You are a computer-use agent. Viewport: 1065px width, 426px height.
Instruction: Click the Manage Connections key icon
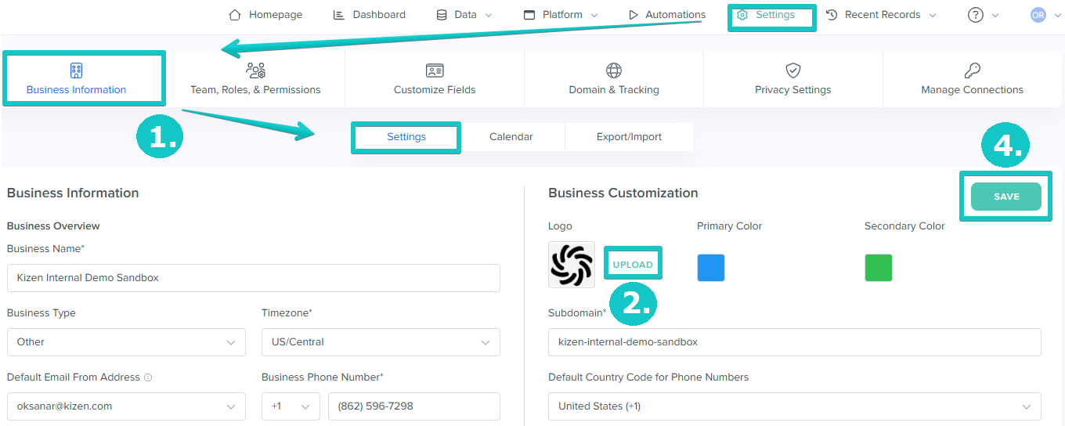coord(973,70)
